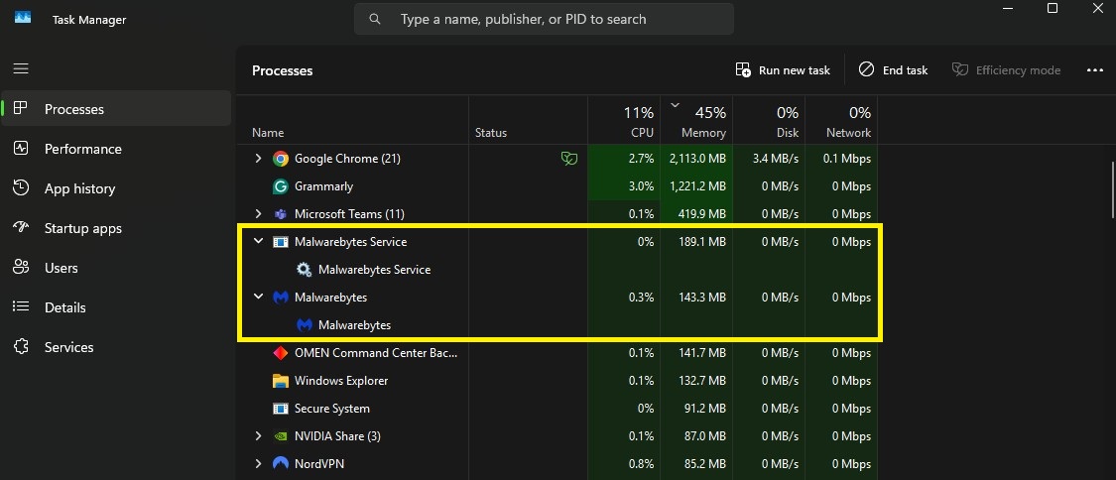The image size is (1116, 480).
Task: Click the Malwarebytes parent row logo icon
Action: pyautogui.click(x=281, y=298)
